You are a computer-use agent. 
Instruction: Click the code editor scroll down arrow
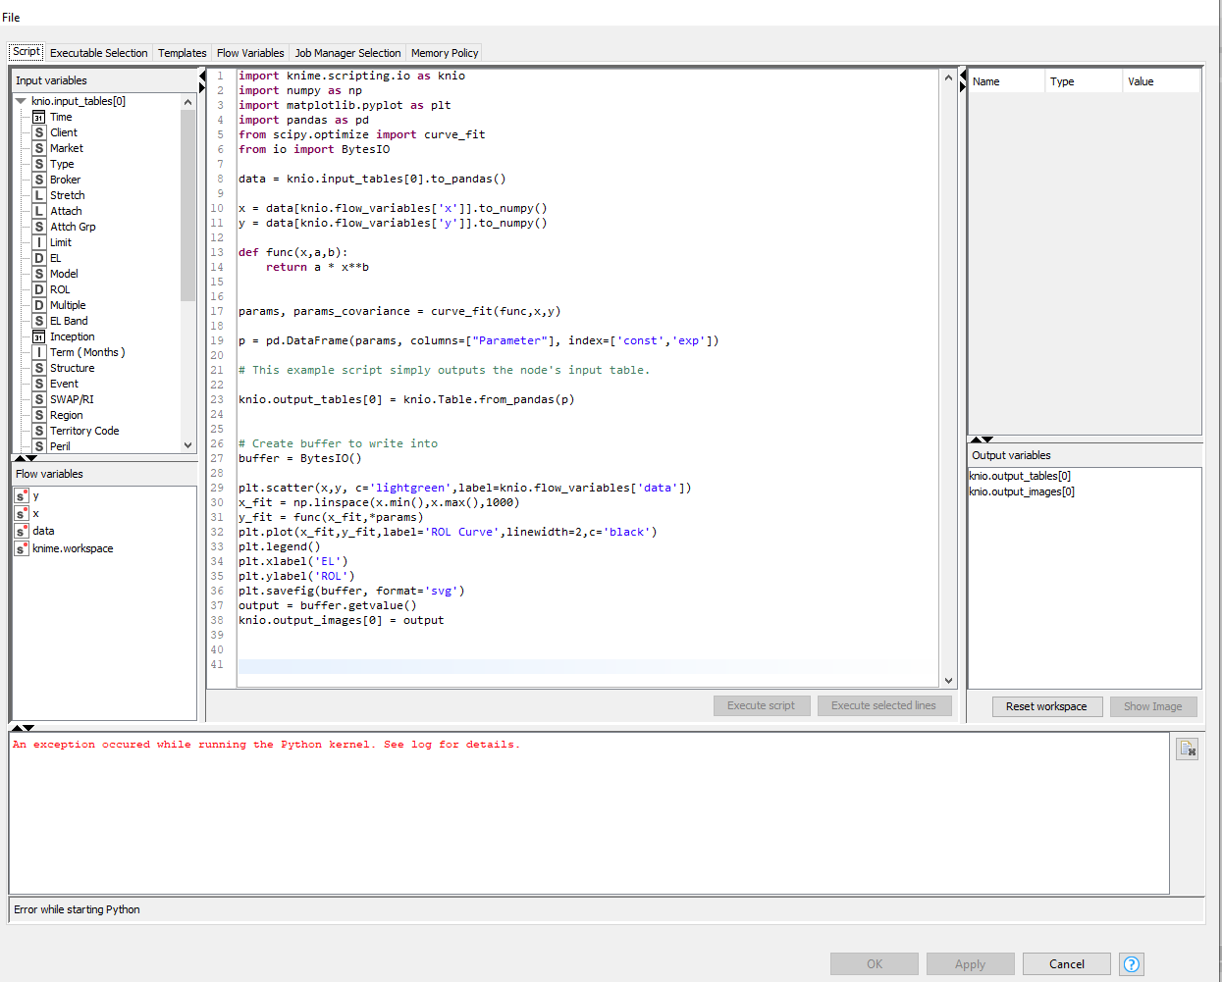[x=948, y=680]
